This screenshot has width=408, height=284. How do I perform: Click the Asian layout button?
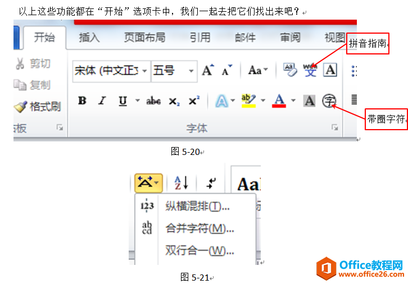[x=148, y=182]
